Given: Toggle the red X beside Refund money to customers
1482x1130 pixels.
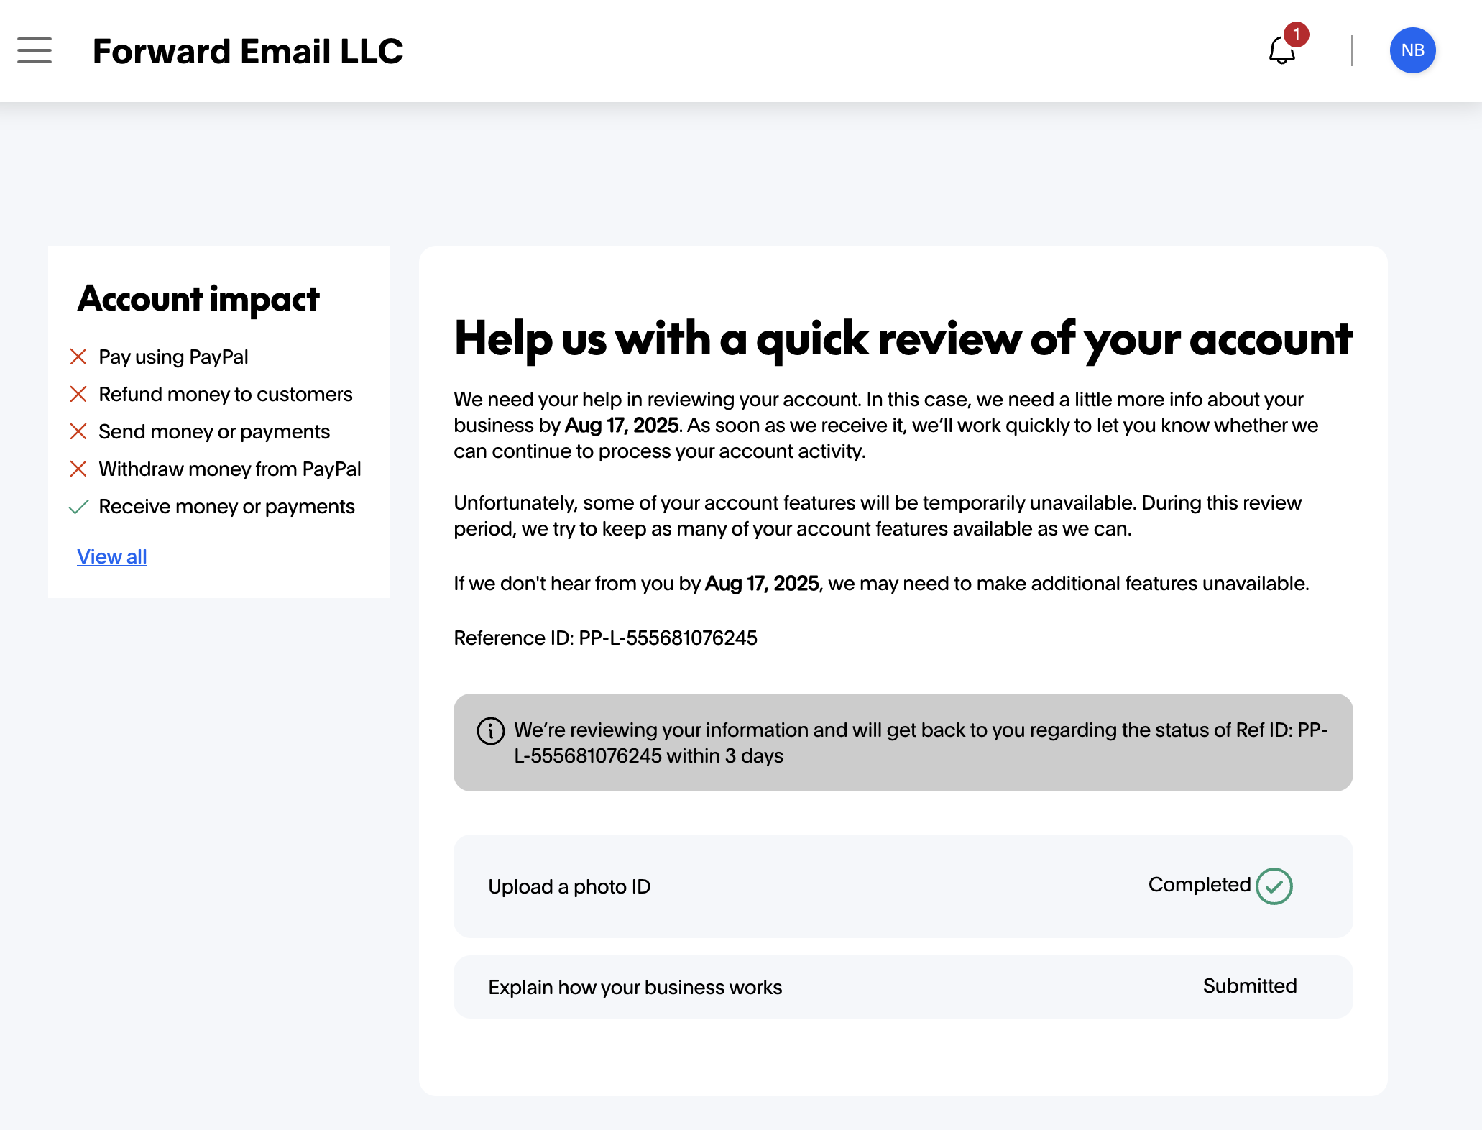Looking at the screenshot, I should pos(79,393).
